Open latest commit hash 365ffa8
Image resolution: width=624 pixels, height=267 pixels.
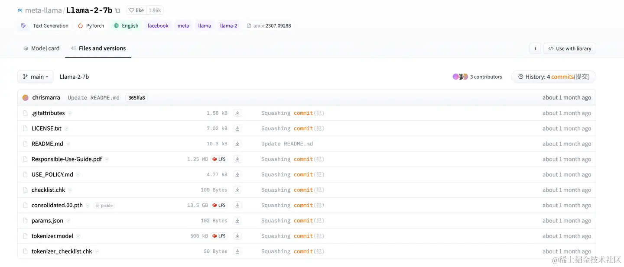136,97
